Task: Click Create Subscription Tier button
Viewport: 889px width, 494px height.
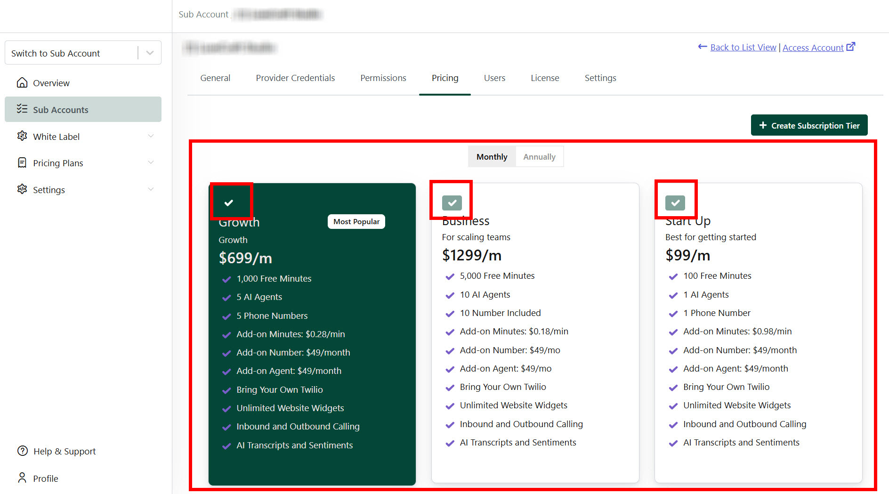Action: (x=809, y=125)
